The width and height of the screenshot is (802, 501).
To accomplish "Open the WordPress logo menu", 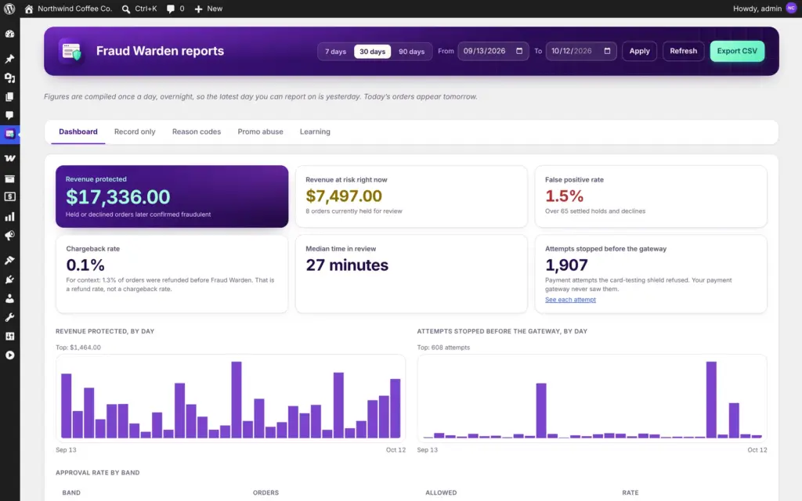I will pos(9,9).
